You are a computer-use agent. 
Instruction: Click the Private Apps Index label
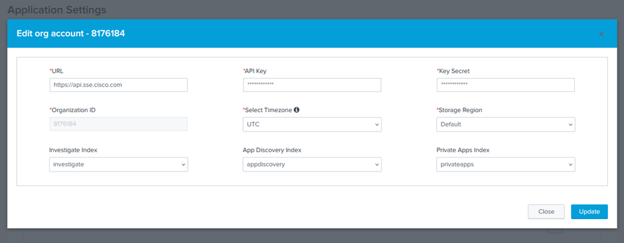[463, 150]
